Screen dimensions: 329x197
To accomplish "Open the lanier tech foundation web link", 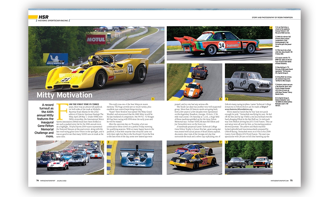I will 239,109.
